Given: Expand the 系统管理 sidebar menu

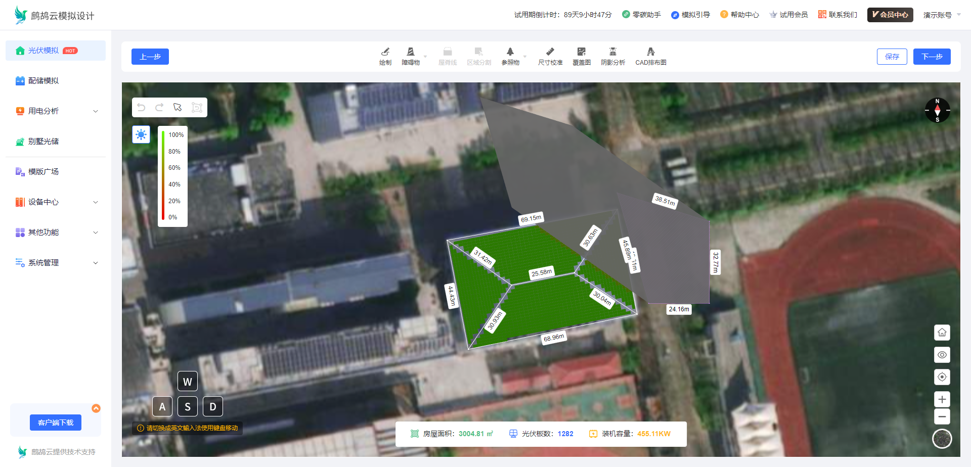Looking at the screenshot, I should tap(56, 263).
